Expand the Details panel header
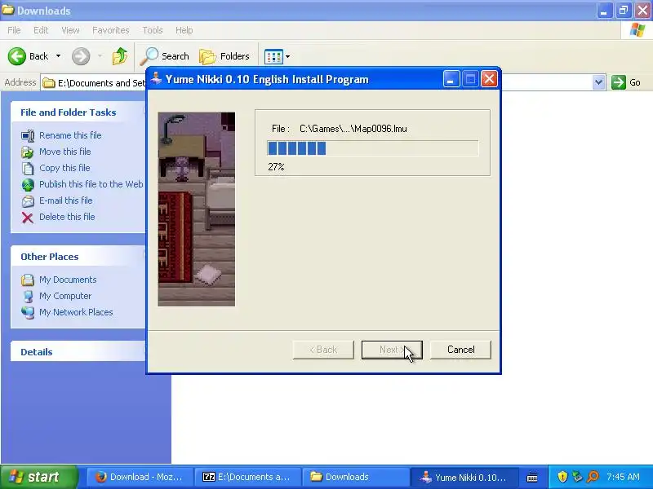Image resolution: width=653 pixels, height=489 pixels. [78, 352]
